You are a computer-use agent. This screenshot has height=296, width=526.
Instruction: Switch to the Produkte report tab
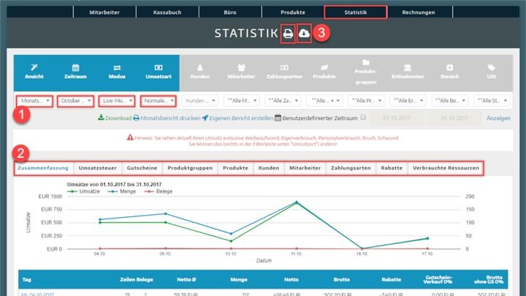point(235,168)
